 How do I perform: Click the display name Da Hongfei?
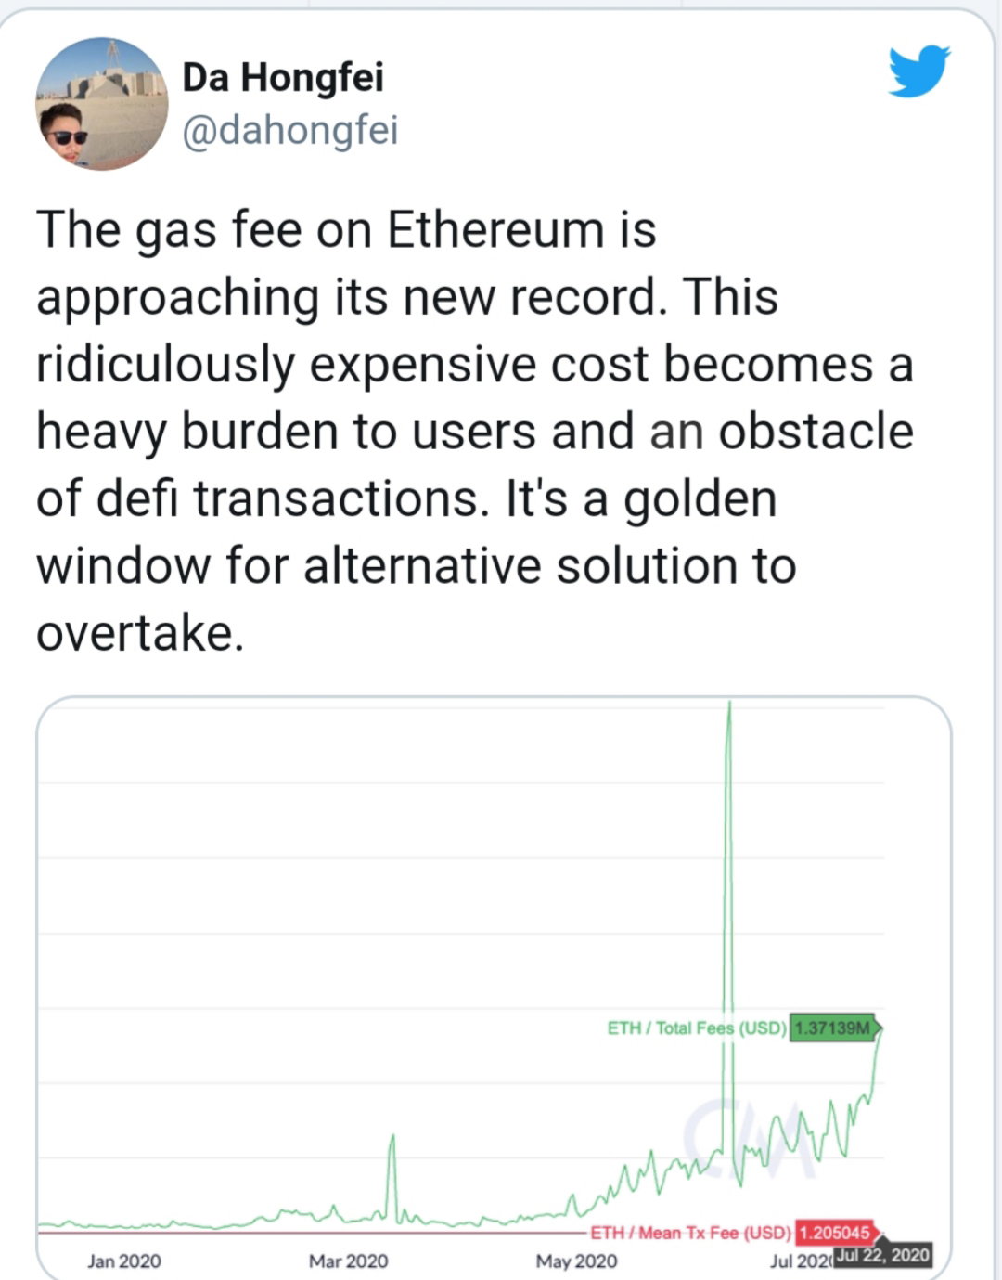[x=283, y=77]
